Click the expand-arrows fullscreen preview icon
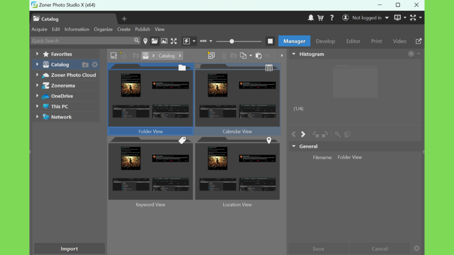 [x=174, y=41]
